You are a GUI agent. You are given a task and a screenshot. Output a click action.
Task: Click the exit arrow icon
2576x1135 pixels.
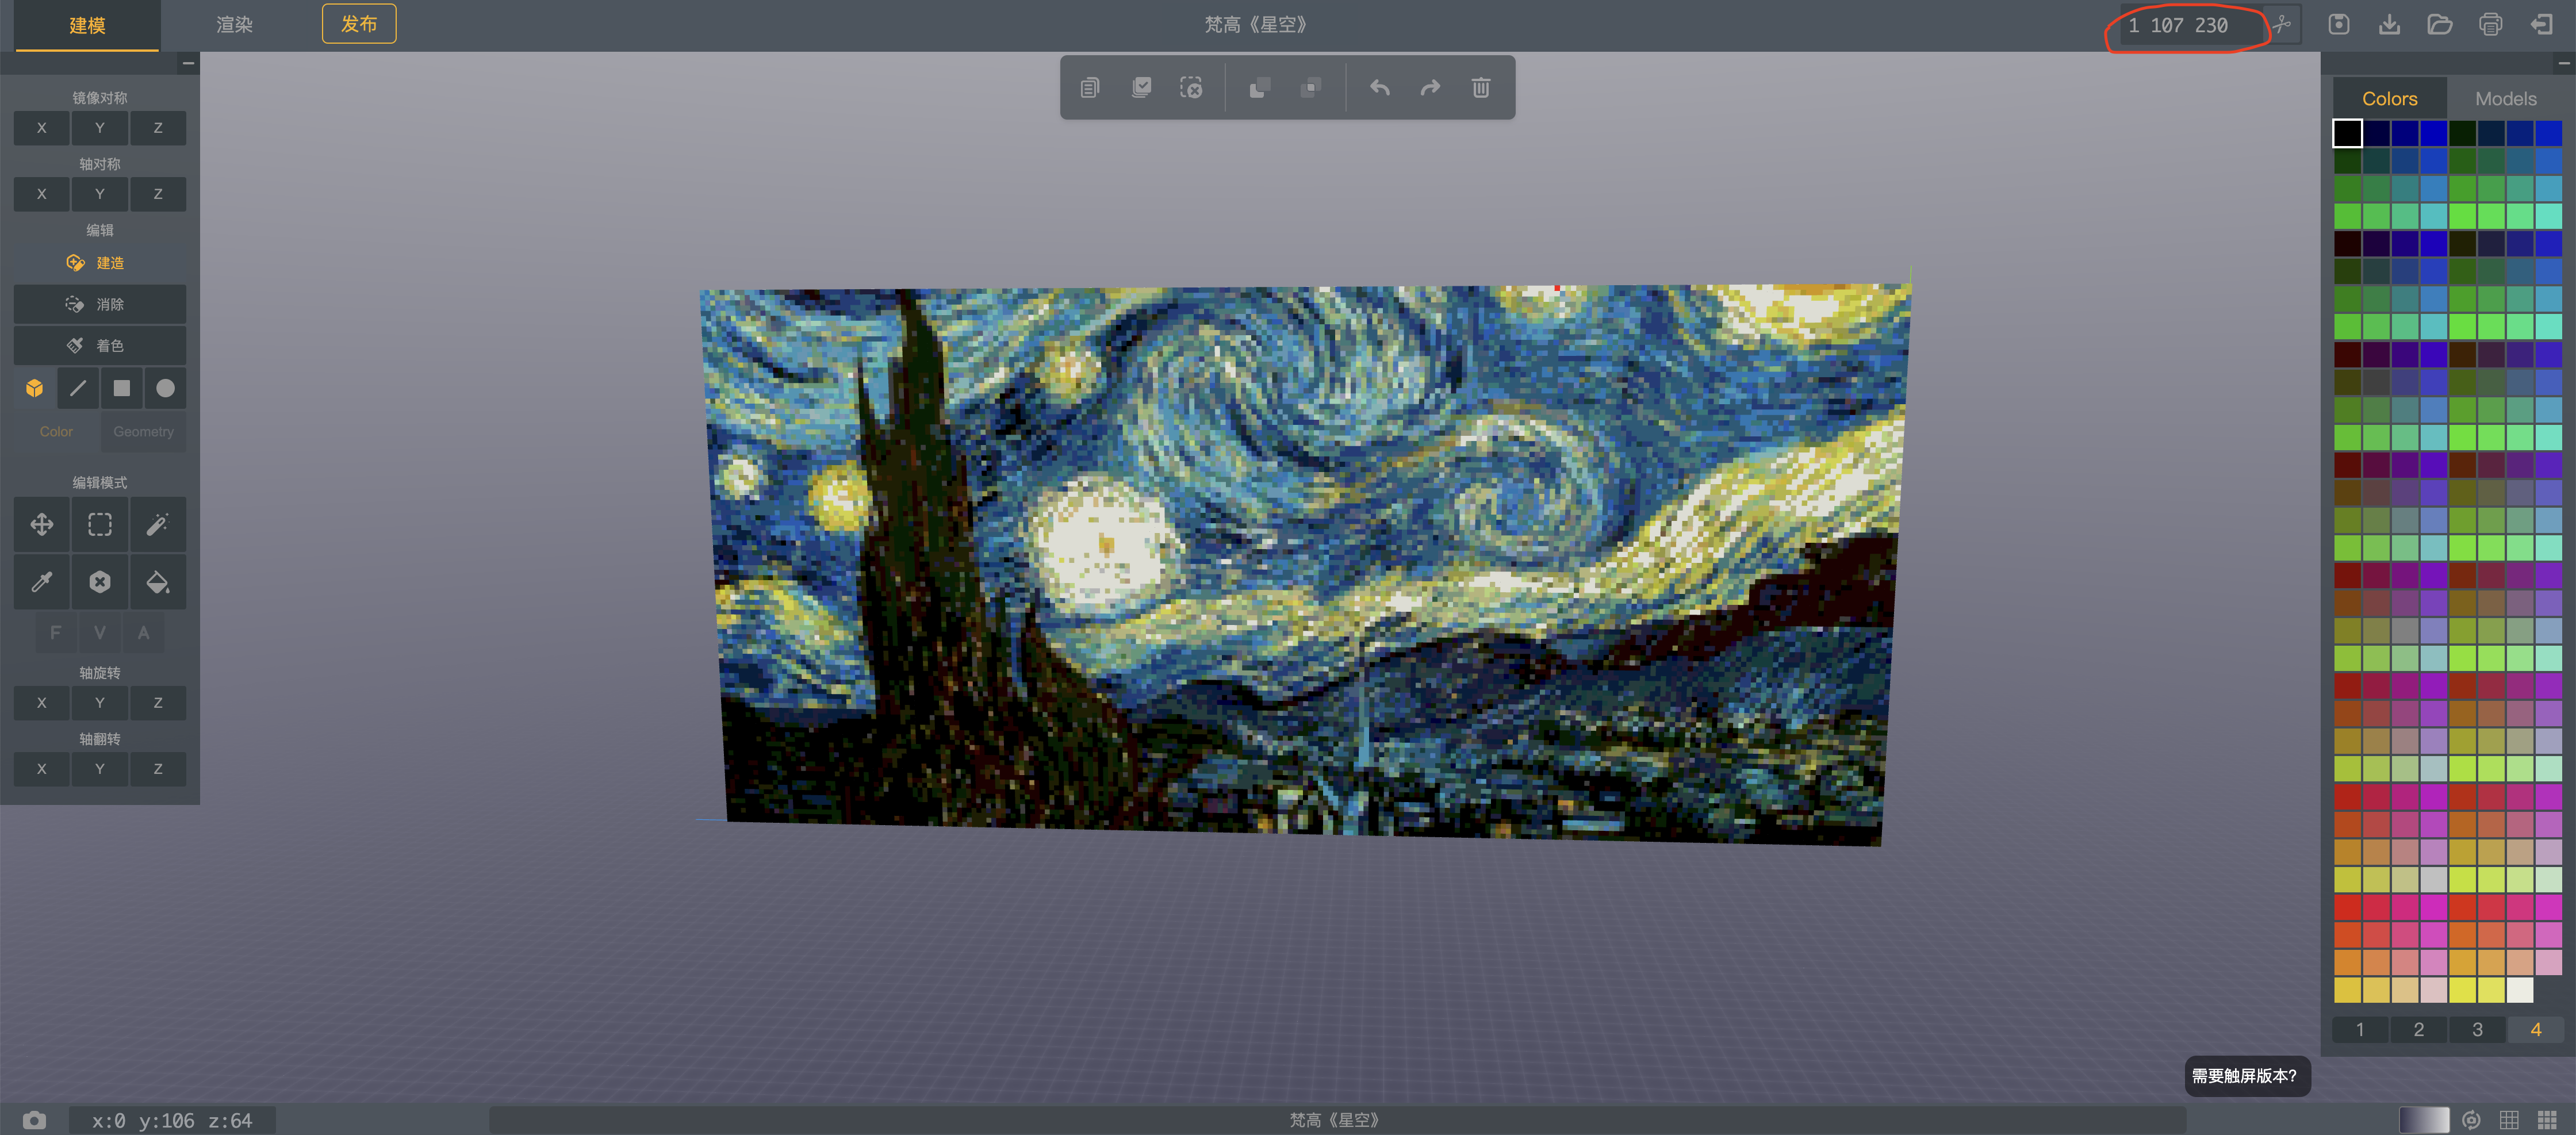tap(2542, 25)
